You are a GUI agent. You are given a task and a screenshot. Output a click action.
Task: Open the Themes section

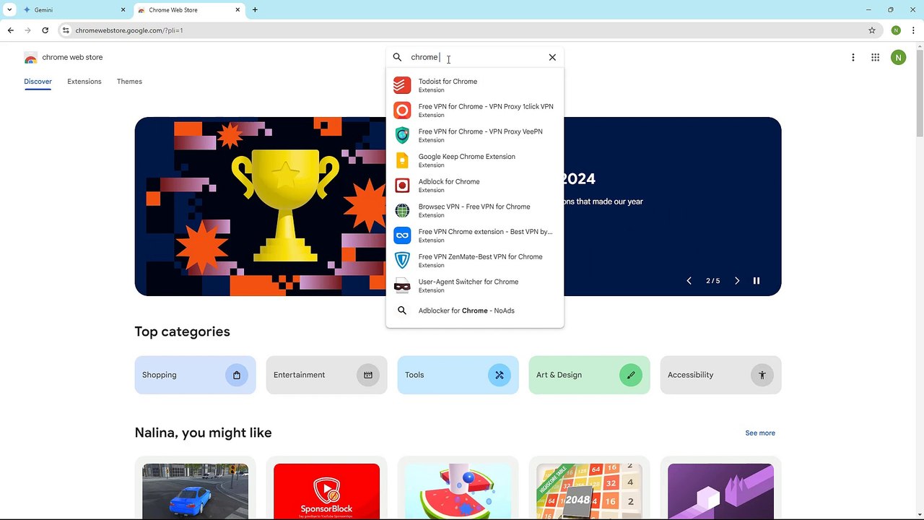point(129,82)
